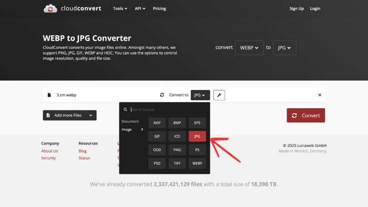Click the 3.sm.webp file name
Screen dimensions: 368x207
pyautogui.click(x=66, y=95)
